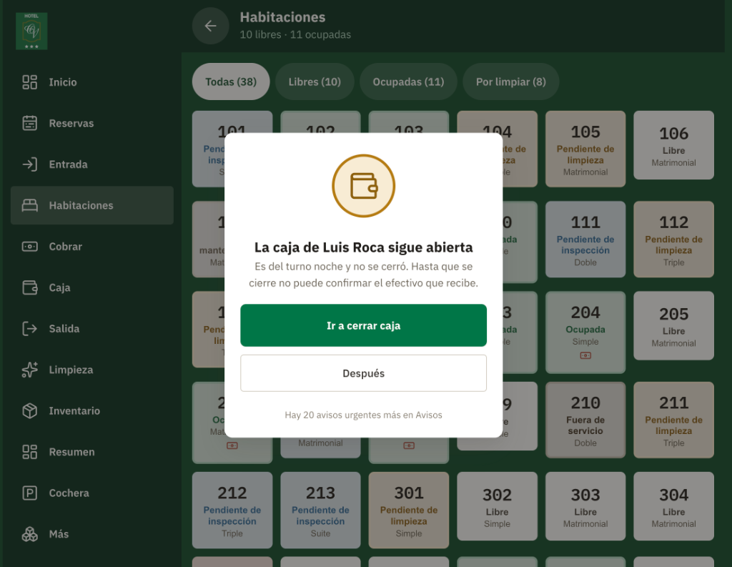Viewport: 732px width, 567px height.
Task: Switch to the Libres (10) tab
Action: [x=315, y=82]
